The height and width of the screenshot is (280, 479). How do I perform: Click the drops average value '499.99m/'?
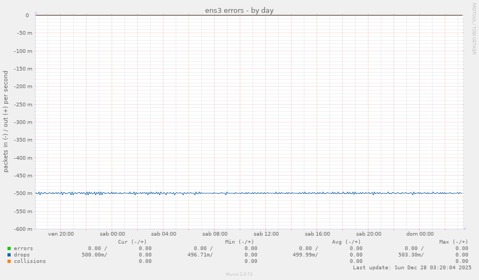click(305, 255)
